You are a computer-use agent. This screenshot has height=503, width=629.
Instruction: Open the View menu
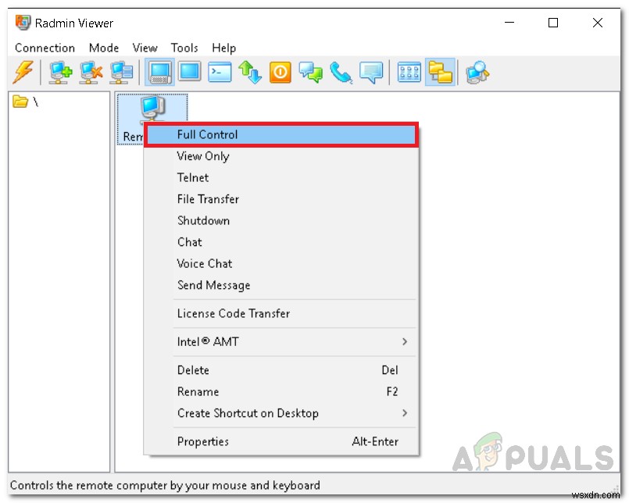[145, 48]
